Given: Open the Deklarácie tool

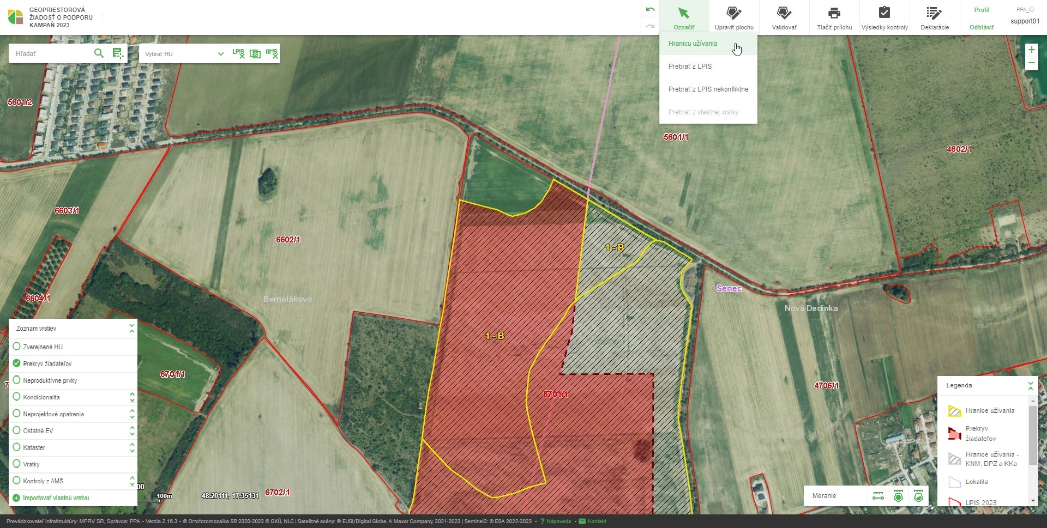Looking at the screenshot, I should (934, 17).
